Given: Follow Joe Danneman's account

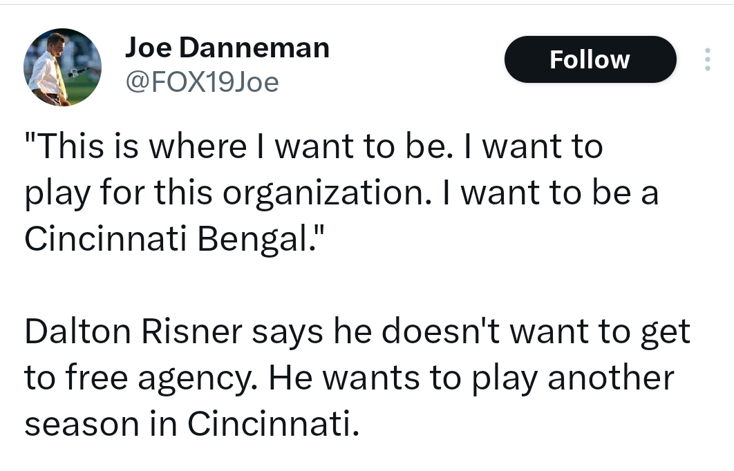Looking at the screenshot, I should pyautogui.click(x=590, y=59).
